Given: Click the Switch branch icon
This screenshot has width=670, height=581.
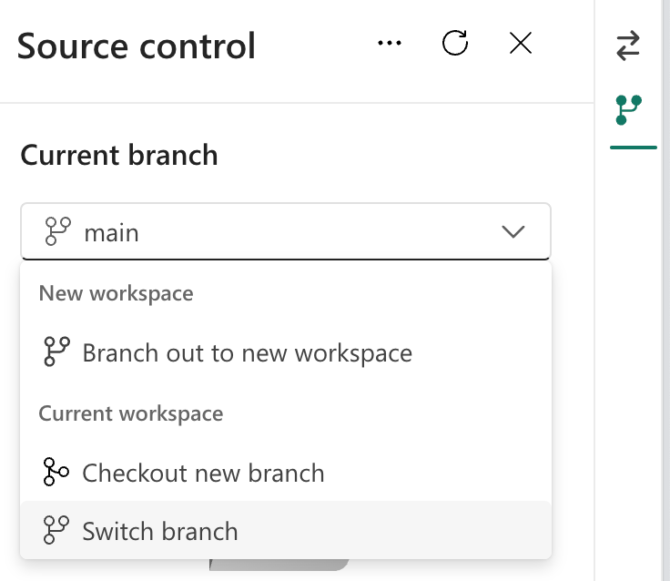Looking at the screenshot, I should 56,530.
